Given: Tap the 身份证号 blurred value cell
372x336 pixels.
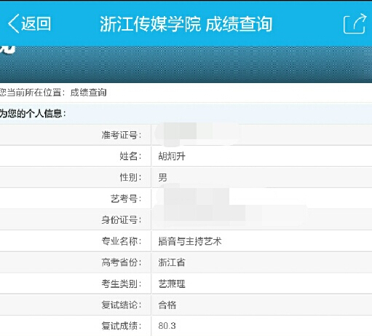Looking at the screenshot, I should coord(261,219).
